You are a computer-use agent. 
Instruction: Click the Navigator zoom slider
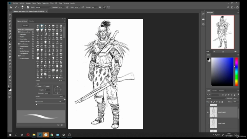[225, 51]
